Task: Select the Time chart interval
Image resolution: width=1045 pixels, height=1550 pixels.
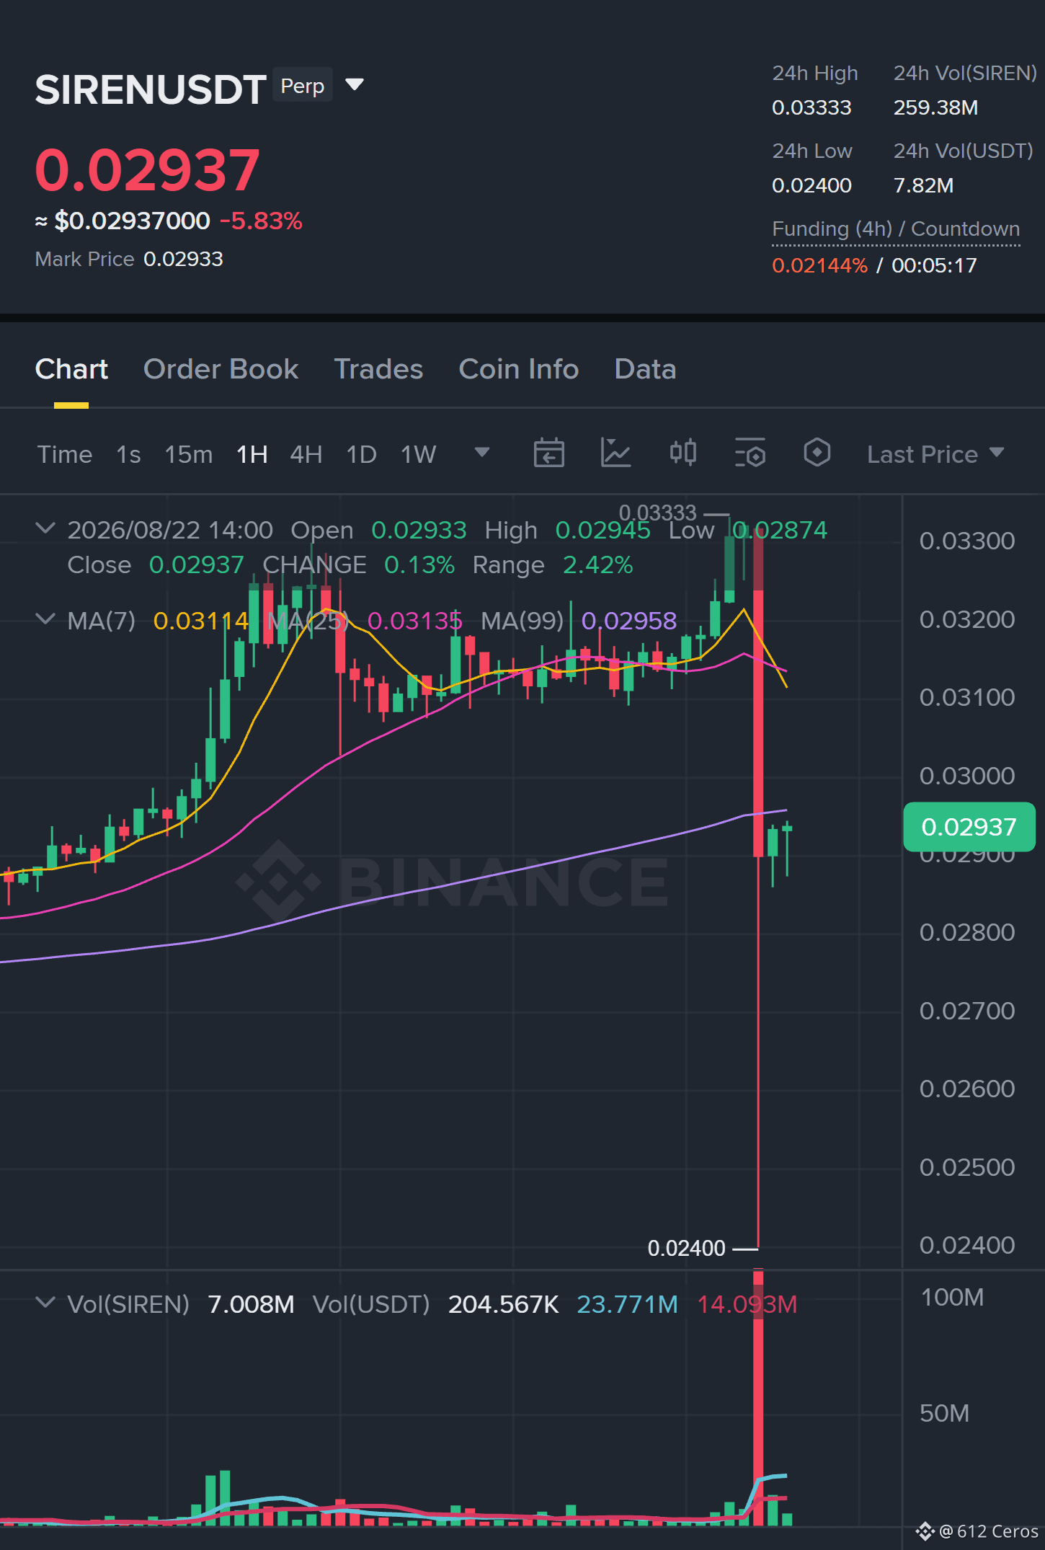Action: coord(65,454)
